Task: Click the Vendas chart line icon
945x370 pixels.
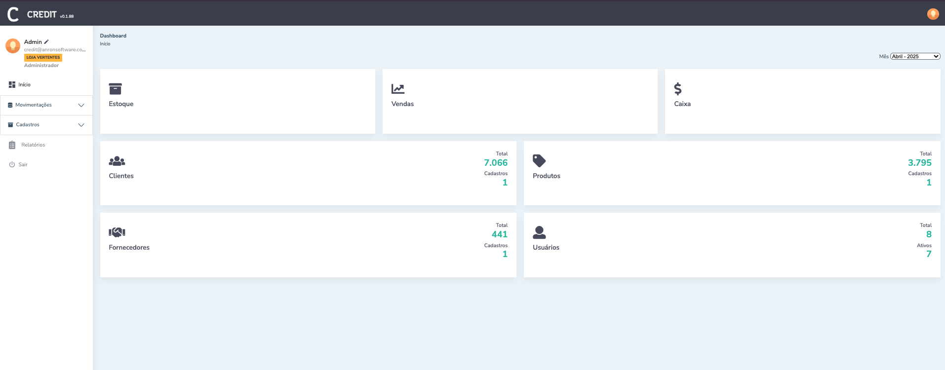Action: (398, 89)
